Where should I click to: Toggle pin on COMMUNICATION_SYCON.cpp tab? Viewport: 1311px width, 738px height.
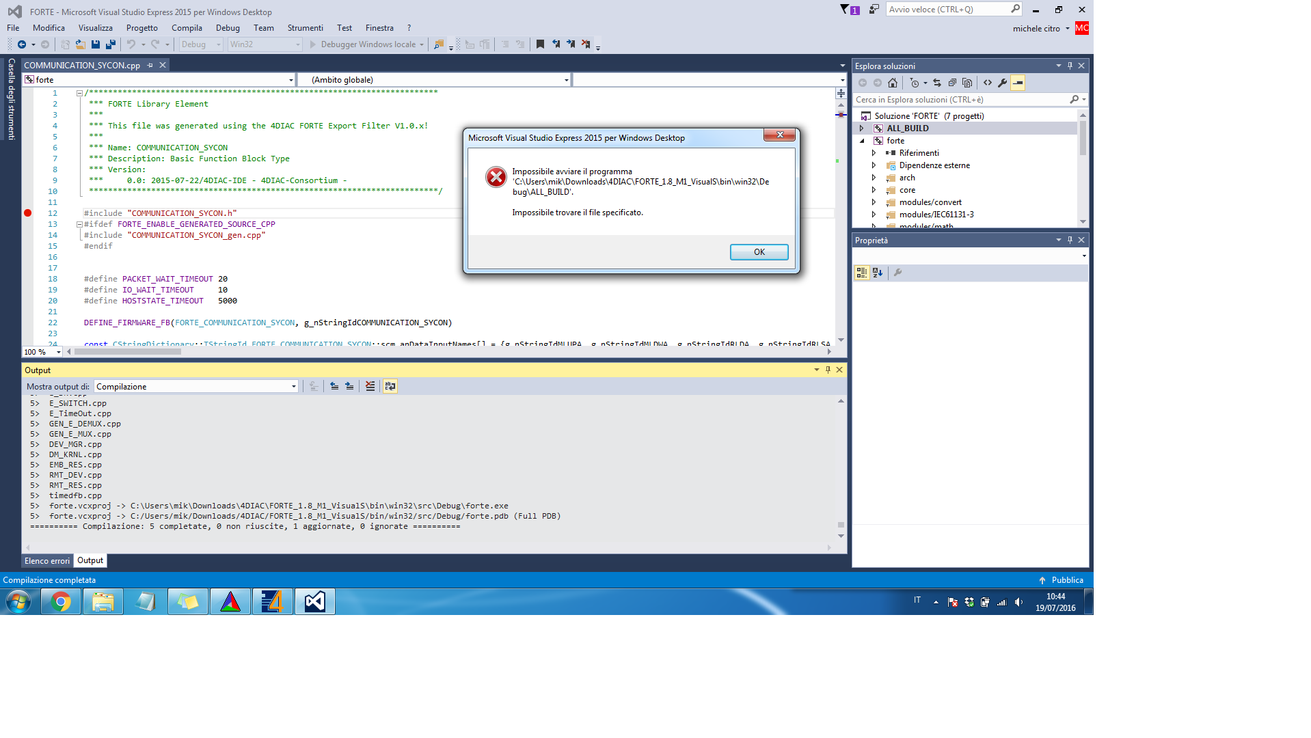click(x=150, y=66)
